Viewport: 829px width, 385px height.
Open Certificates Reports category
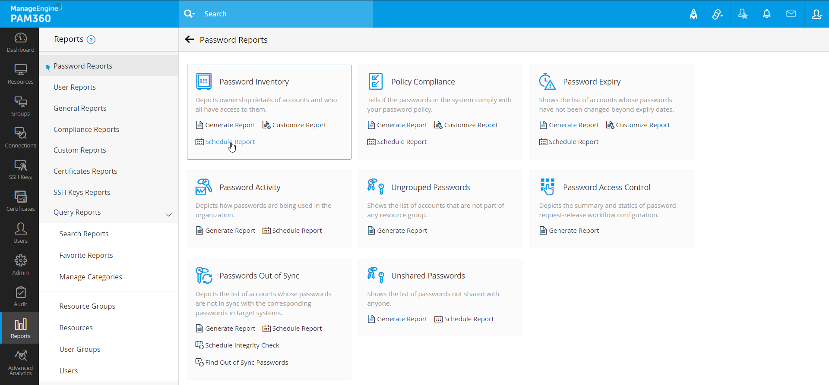85,171
